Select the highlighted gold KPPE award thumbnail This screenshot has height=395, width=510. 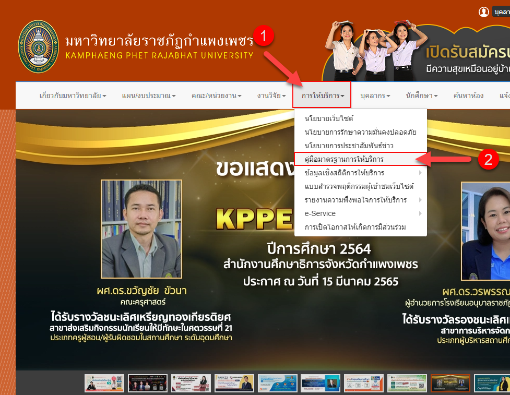[x=450, y=383]
